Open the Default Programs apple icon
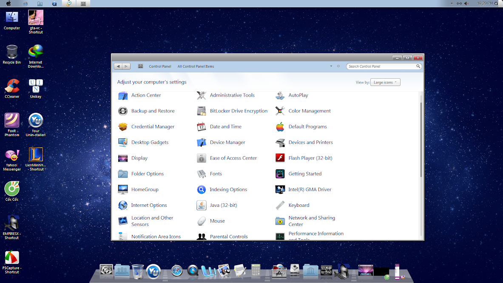 pyautogui.click(x=280, y=127)
